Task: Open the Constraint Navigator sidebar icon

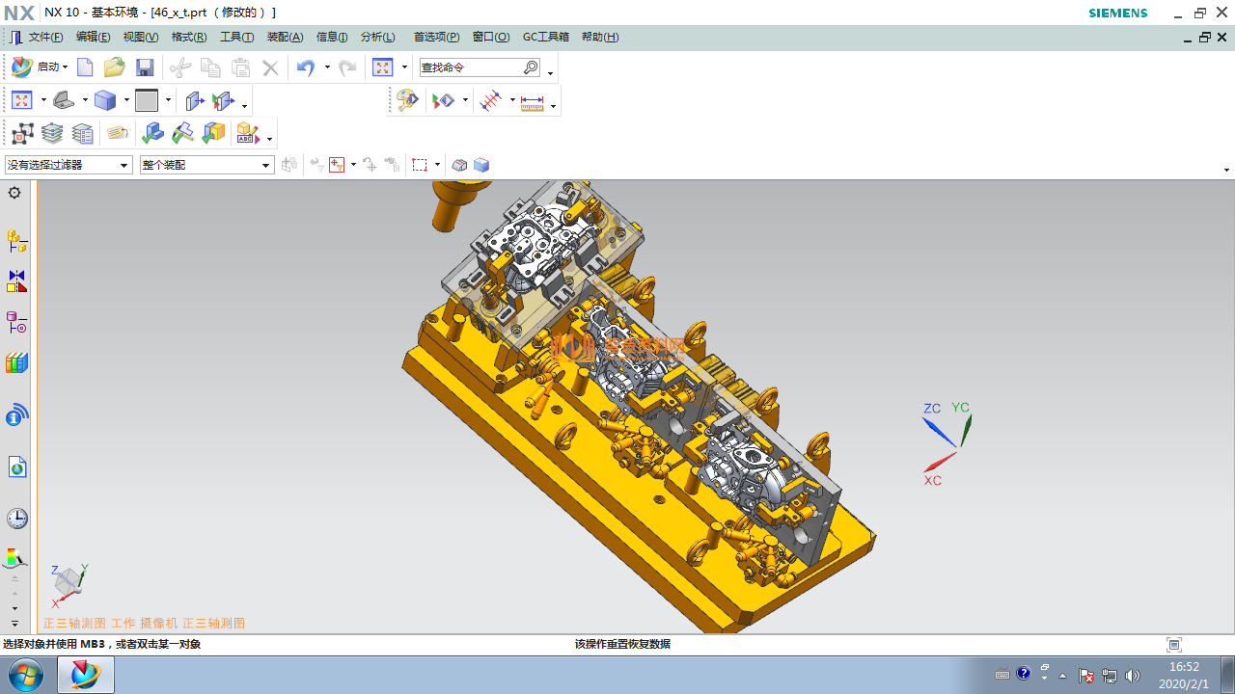Action: [x=16, y=280]
